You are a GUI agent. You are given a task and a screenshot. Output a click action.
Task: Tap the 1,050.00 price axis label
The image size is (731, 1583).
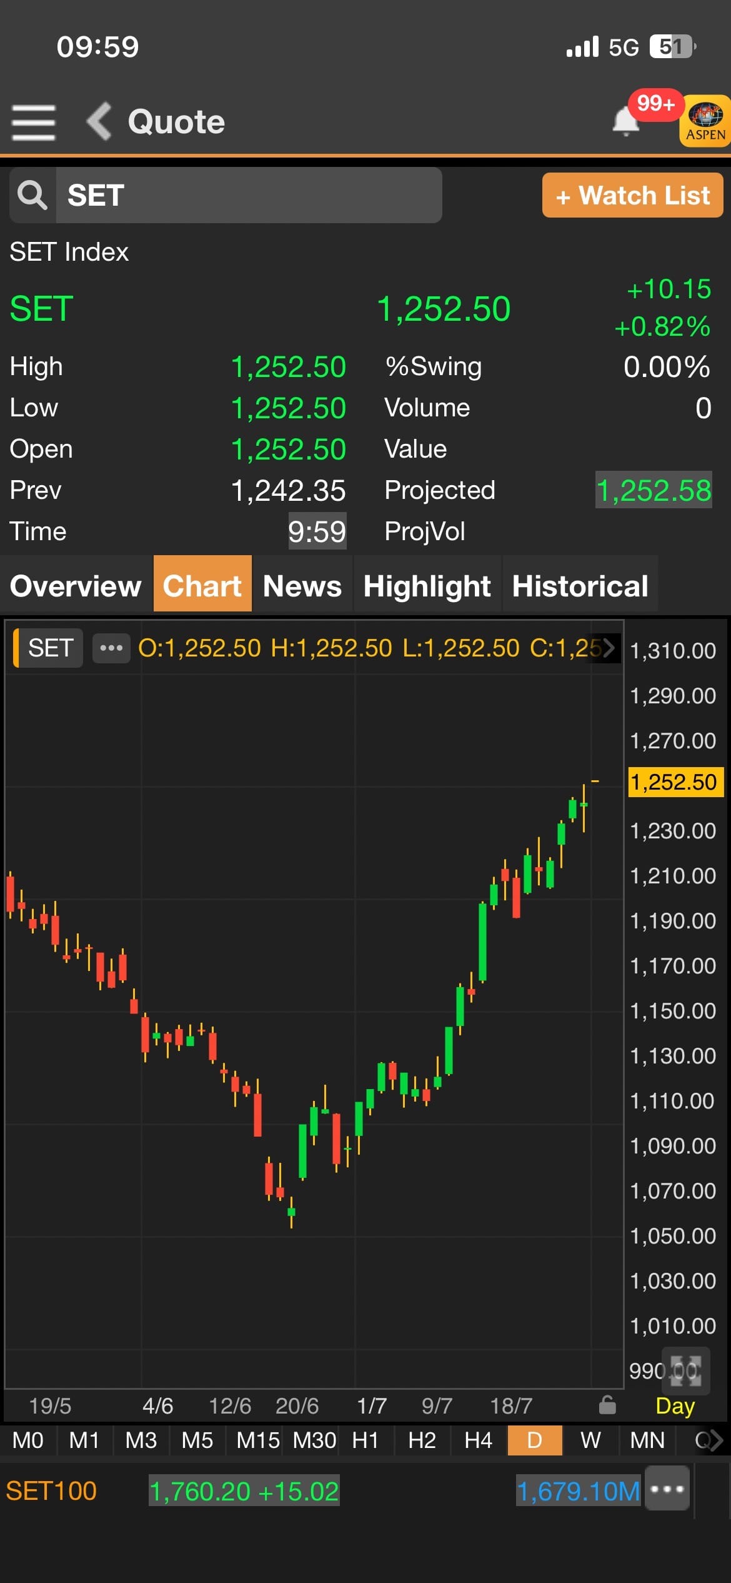[673, 1236]
